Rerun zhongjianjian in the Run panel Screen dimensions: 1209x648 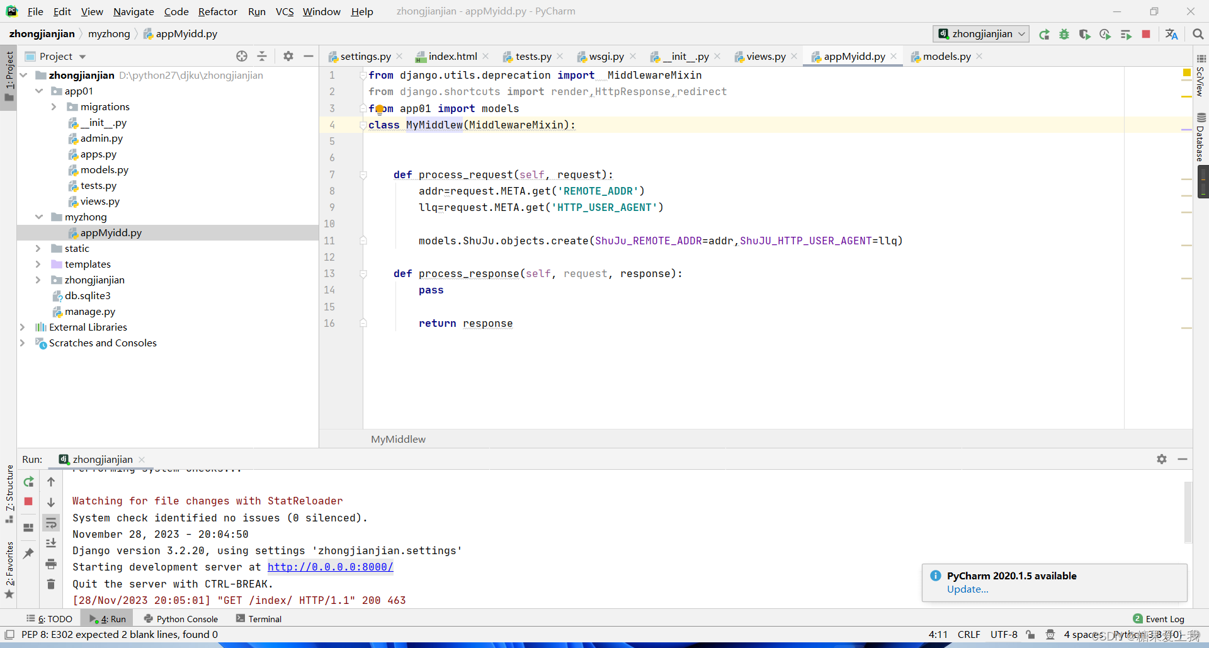click(28, 482)
